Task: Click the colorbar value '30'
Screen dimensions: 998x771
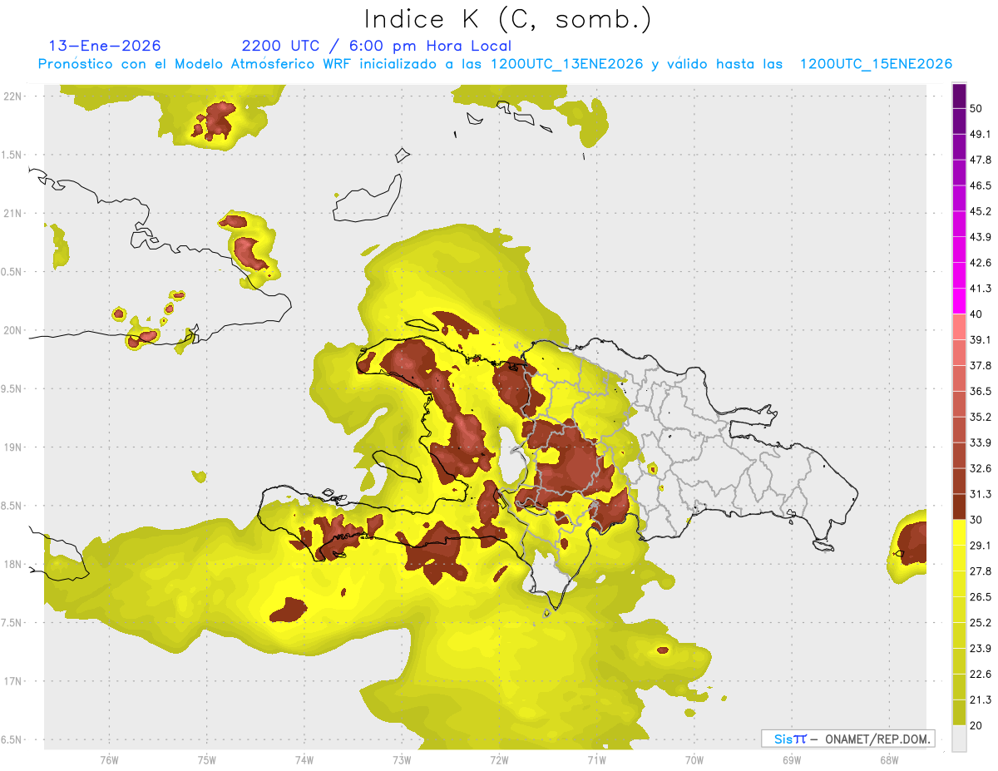Action: 976,520
